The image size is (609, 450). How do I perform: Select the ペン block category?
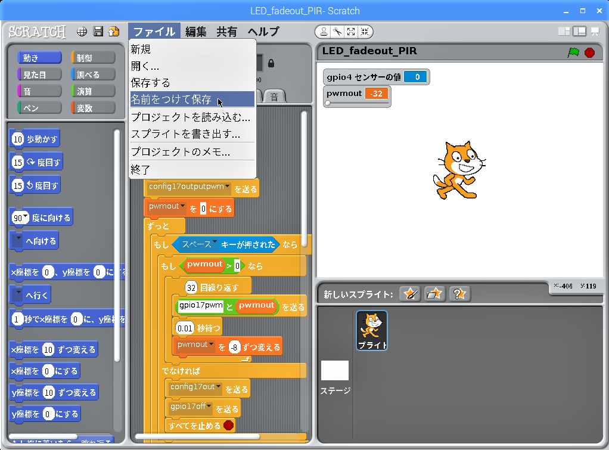(x=39, y=108)
